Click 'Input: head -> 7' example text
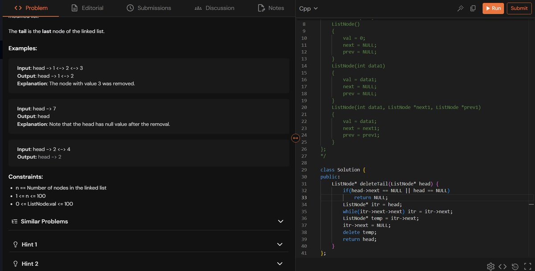 point(37,109)
